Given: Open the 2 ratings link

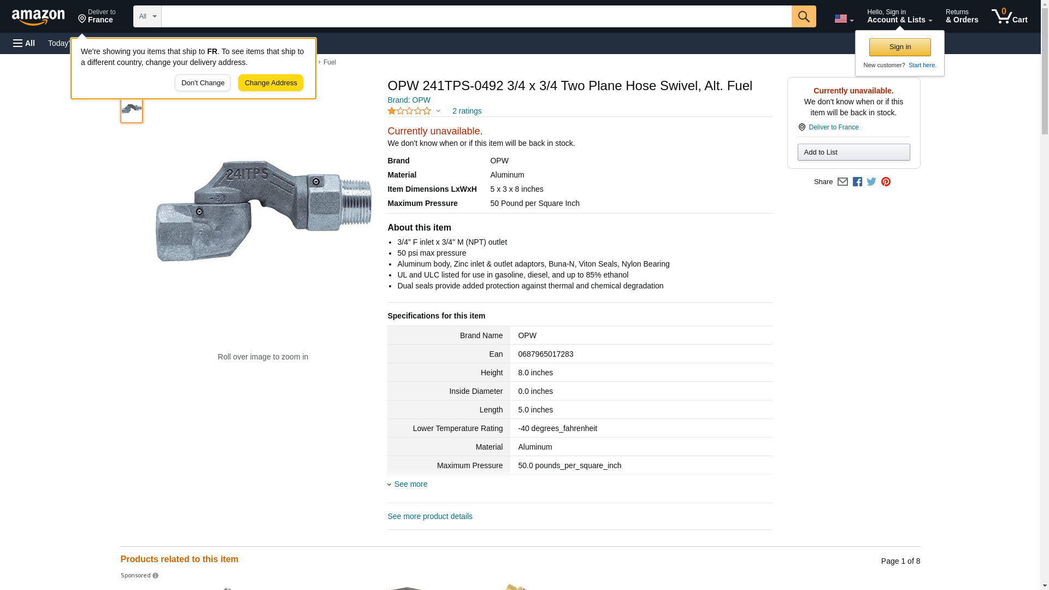Looking at the screenshot, I should point(467,111).
